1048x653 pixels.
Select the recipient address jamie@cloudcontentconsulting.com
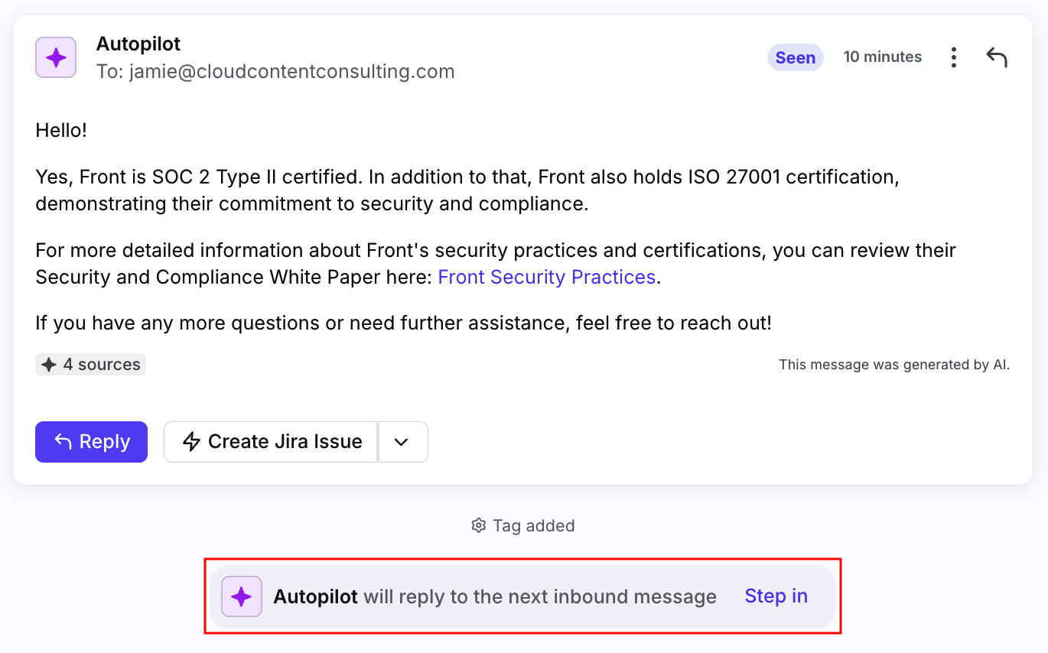pyautogui.click(x=291, y=71)
